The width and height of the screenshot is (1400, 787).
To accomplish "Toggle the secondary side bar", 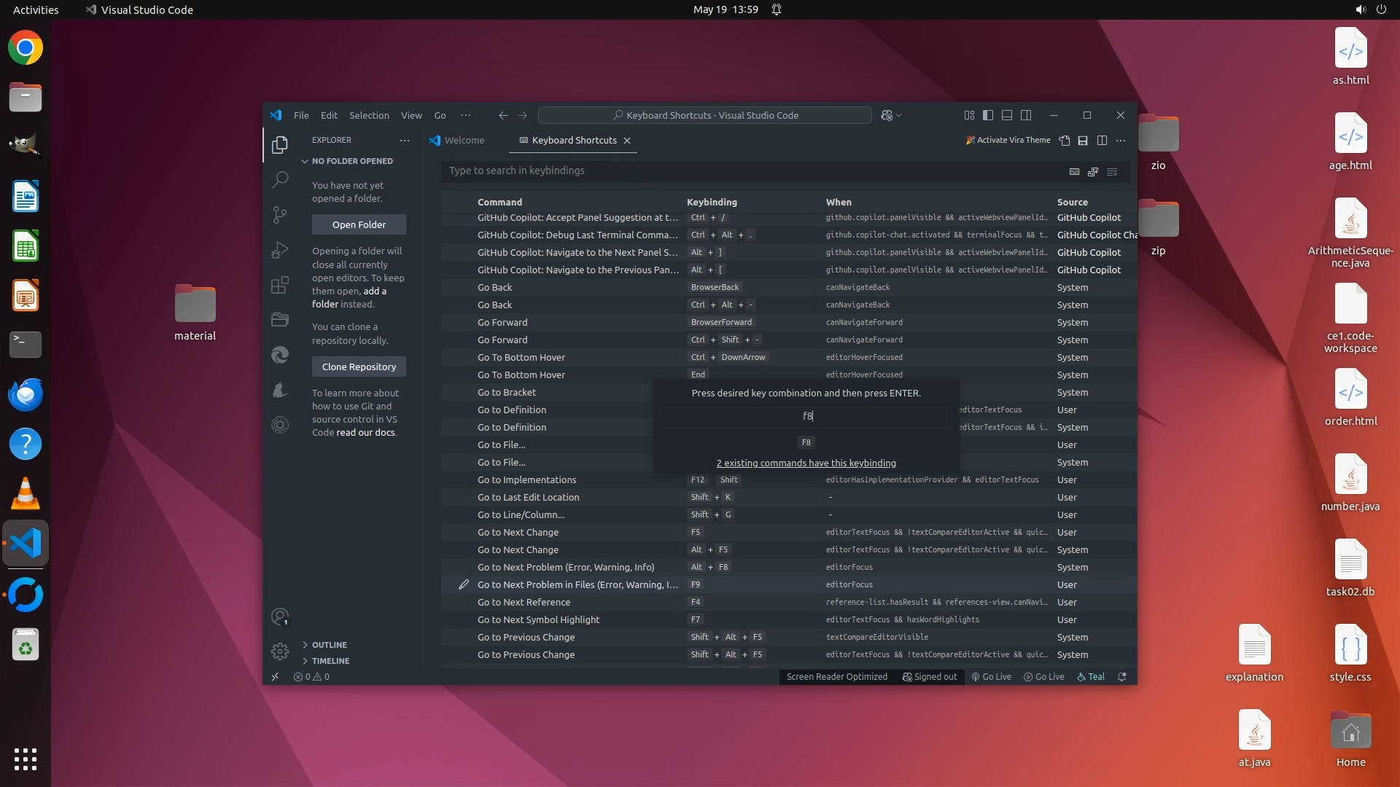I will (1026, 115).
